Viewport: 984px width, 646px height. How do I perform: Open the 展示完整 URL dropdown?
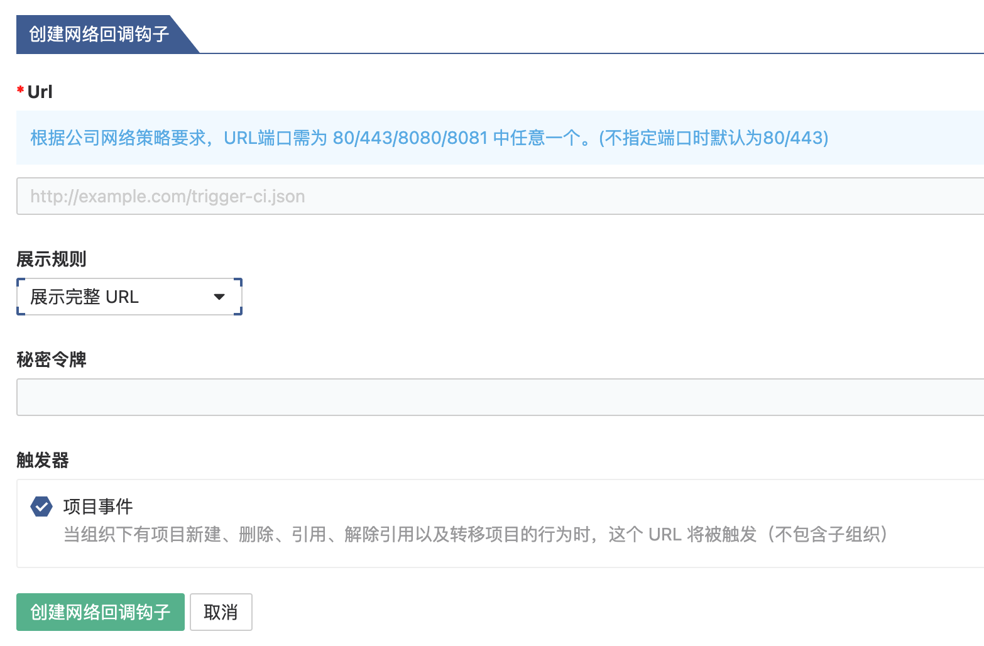(x=129, y=297)
